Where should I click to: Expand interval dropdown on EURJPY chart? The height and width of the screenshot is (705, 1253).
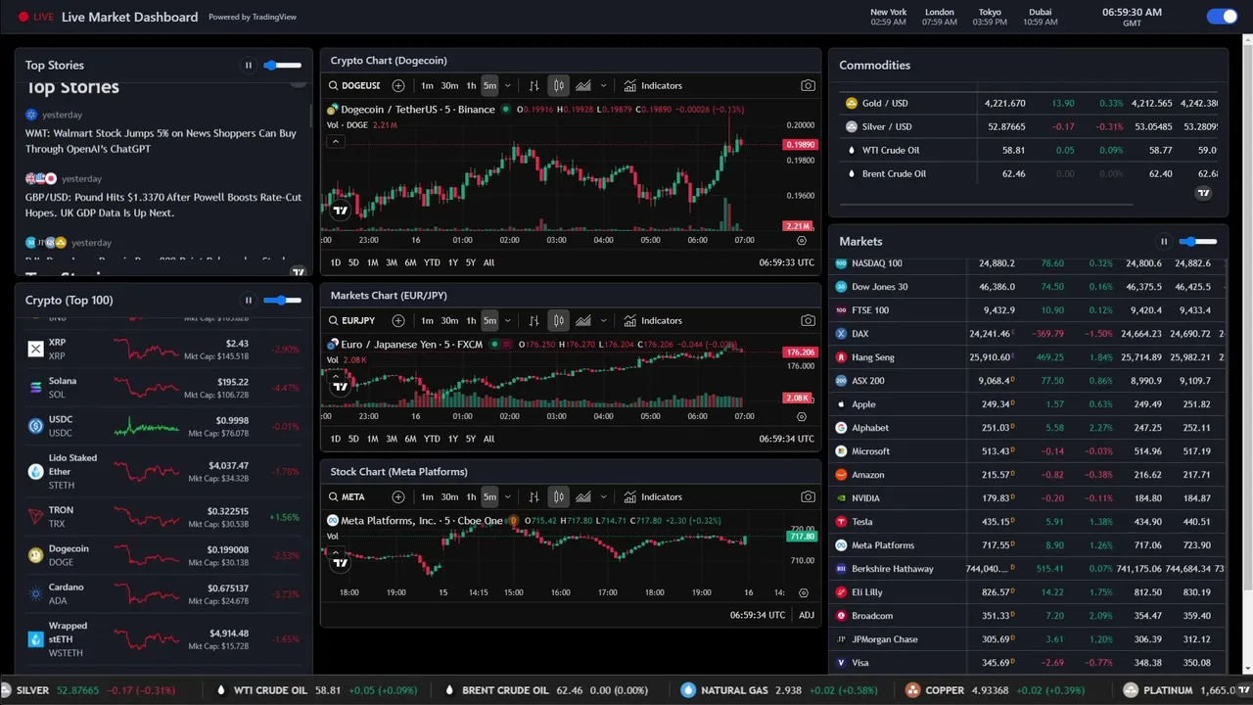tap(507, 321)
